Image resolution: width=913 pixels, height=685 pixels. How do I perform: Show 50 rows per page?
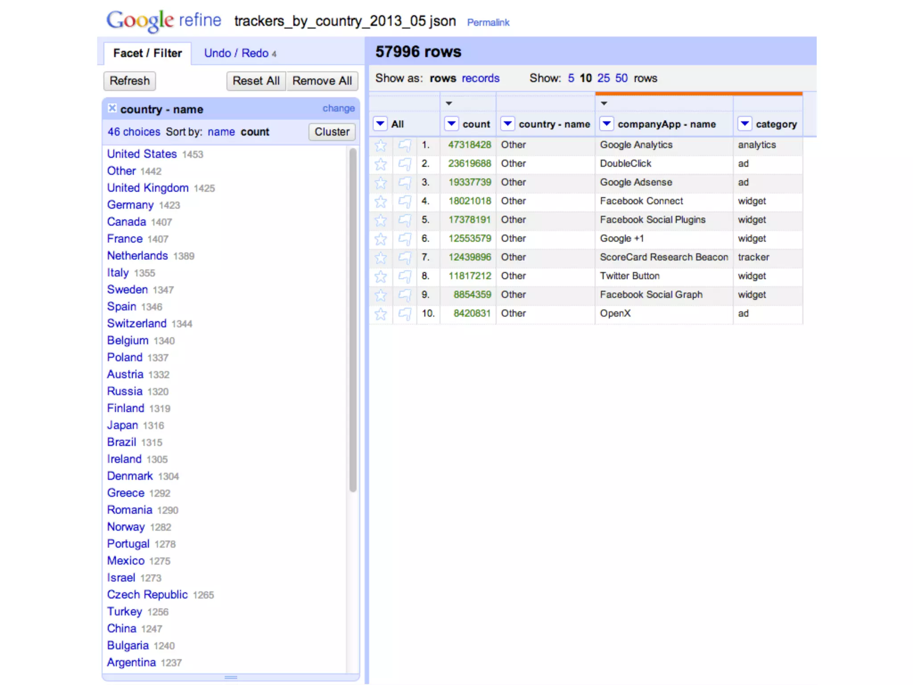(621, 78)
